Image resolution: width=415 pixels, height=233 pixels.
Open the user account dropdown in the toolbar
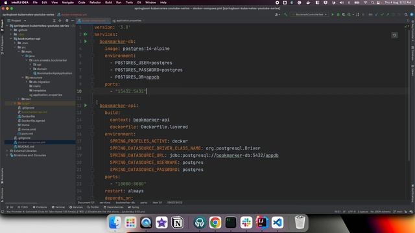278,14
